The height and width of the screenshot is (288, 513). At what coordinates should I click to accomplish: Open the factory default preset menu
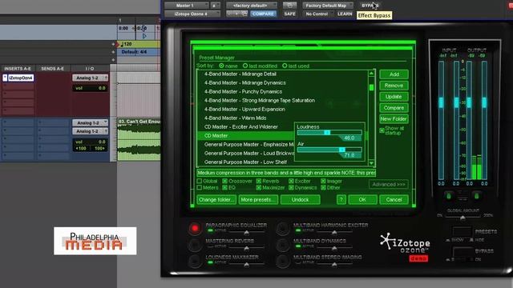click(x=252, y=6)
